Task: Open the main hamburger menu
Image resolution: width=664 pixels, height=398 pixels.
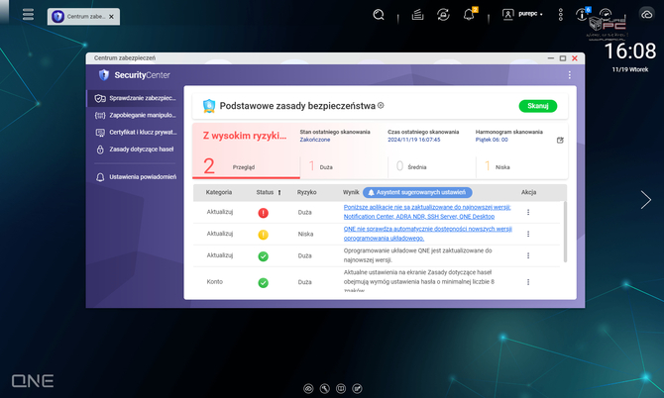Action: coord(28,15)
